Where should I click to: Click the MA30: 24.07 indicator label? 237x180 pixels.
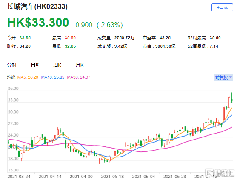coord(79,77)
